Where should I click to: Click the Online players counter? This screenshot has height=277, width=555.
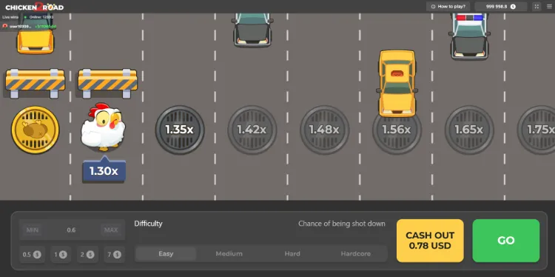point(39,17)
